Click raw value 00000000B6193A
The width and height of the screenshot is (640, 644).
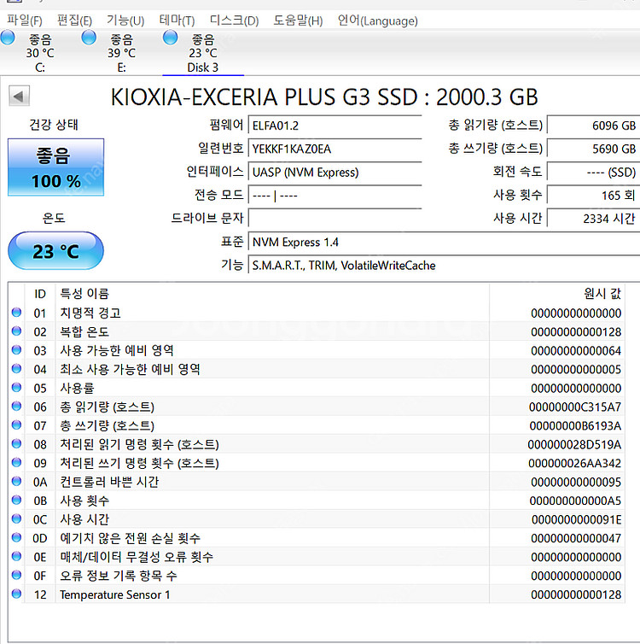575,426
